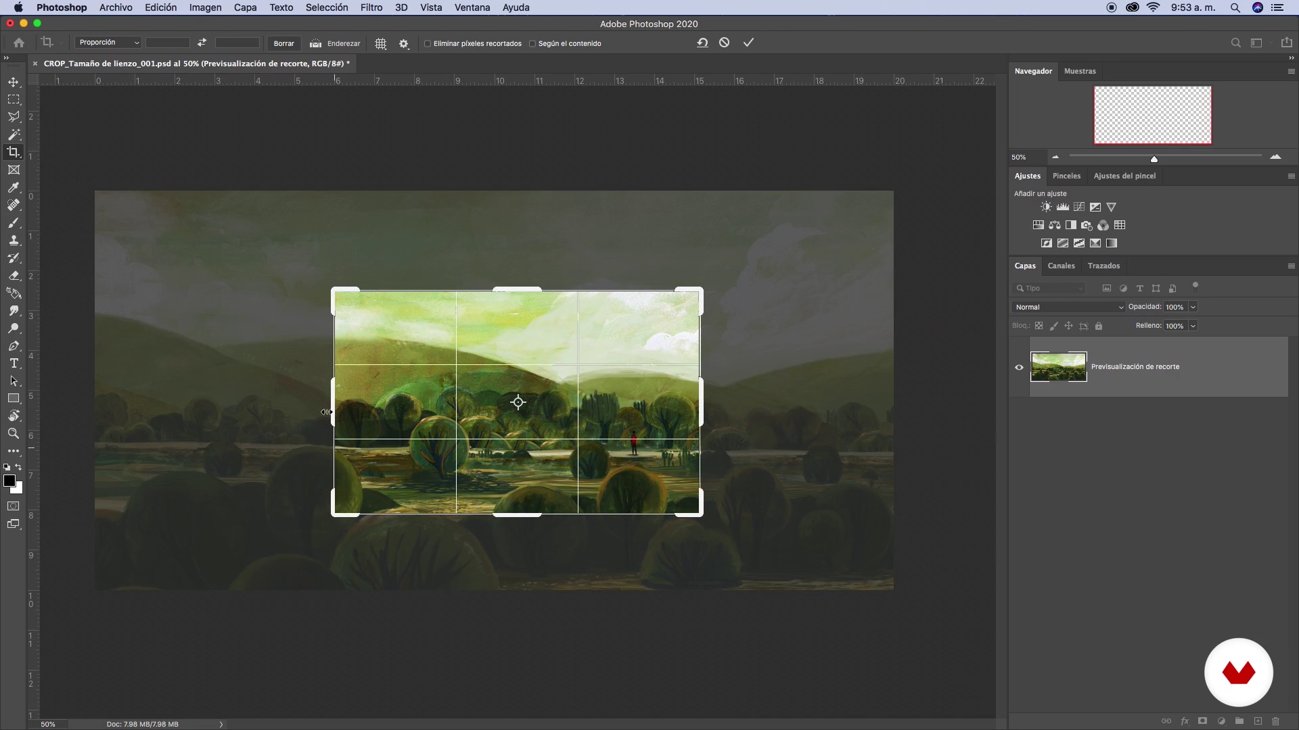Toggle lock all on layer

point(1099,326)
